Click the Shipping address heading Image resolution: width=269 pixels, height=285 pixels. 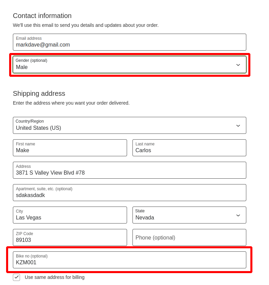coord(39,93)
